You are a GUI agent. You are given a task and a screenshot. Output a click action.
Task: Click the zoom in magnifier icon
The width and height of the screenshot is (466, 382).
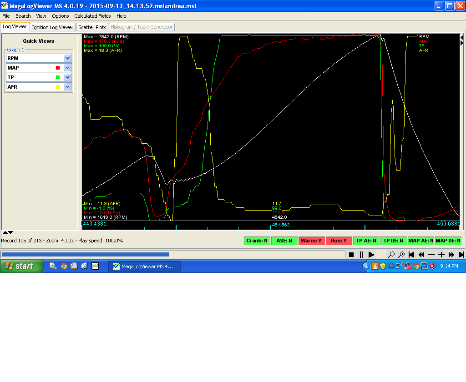pyautogui.click(x=401, y=255)
